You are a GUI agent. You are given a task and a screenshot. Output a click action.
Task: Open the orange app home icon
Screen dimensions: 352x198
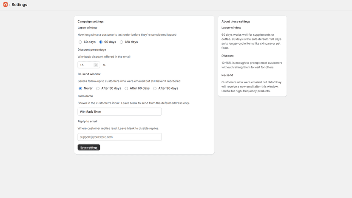click(6, 5)
